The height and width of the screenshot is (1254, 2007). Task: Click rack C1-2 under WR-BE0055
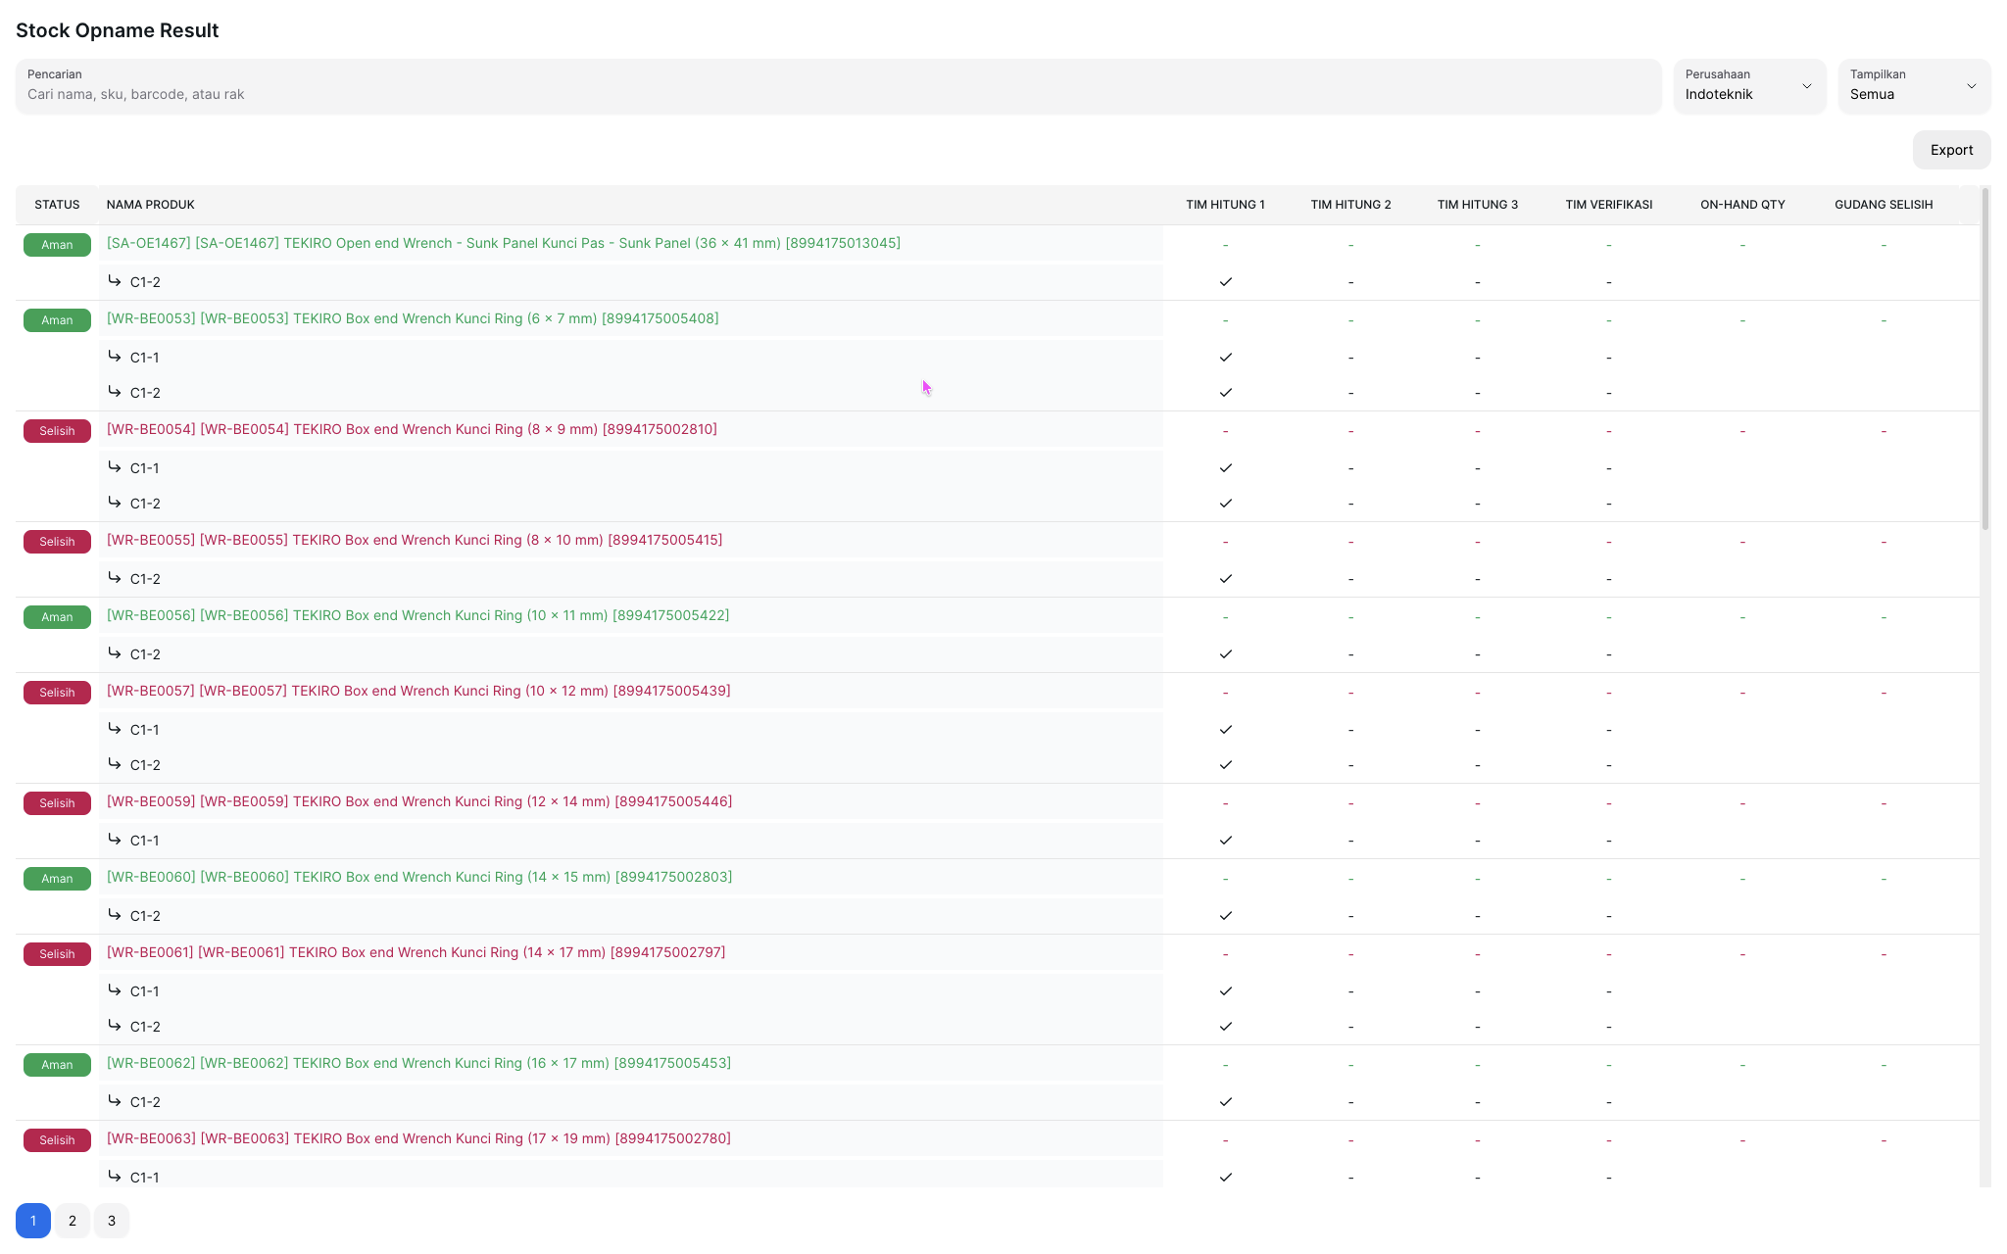tap(145, 579)
